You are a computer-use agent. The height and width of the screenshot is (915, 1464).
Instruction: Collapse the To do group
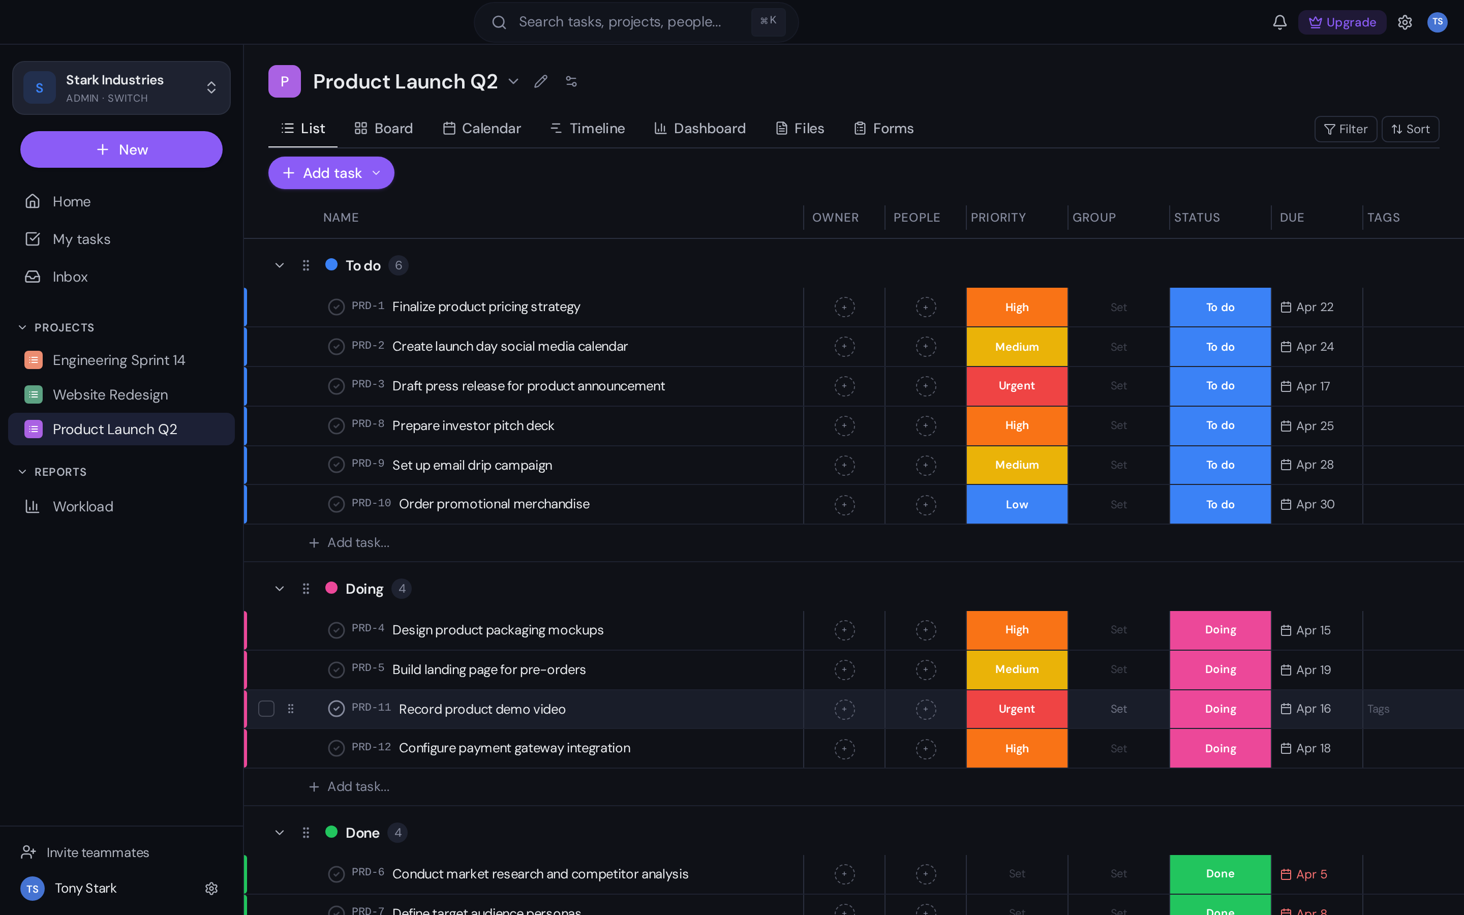[280, 265]
